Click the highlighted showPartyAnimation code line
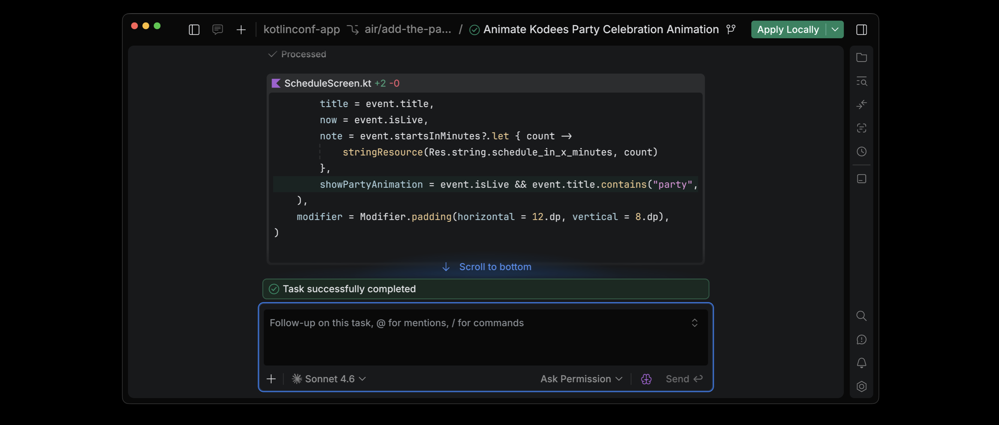The width and height of the screenshot is (999, 425). click(486, 185)
